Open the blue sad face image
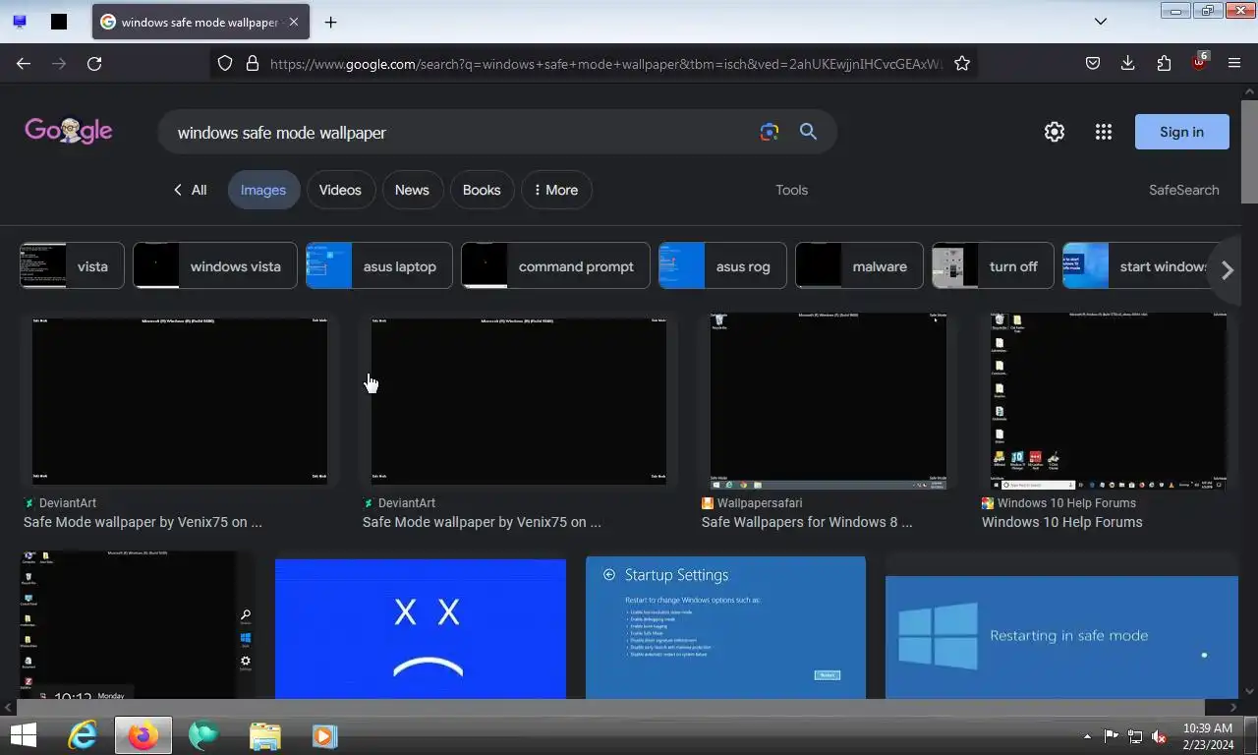 [x=421, y=628]
